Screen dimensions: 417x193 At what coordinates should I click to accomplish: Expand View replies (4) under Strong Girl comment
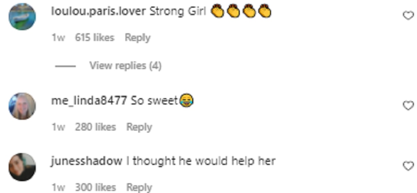[x=125, y=65]
